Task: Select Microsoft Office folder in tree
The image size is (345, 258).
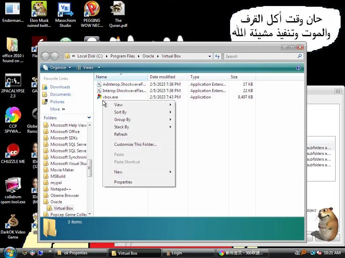Action: point(65,131)
